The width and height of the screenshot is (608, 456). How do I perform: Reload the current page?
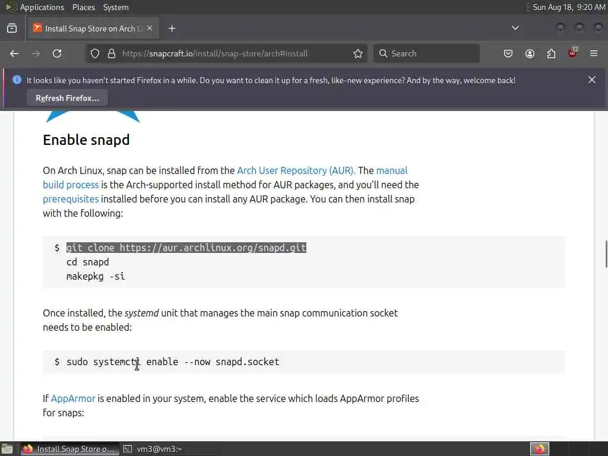click(x=57, y=53)
